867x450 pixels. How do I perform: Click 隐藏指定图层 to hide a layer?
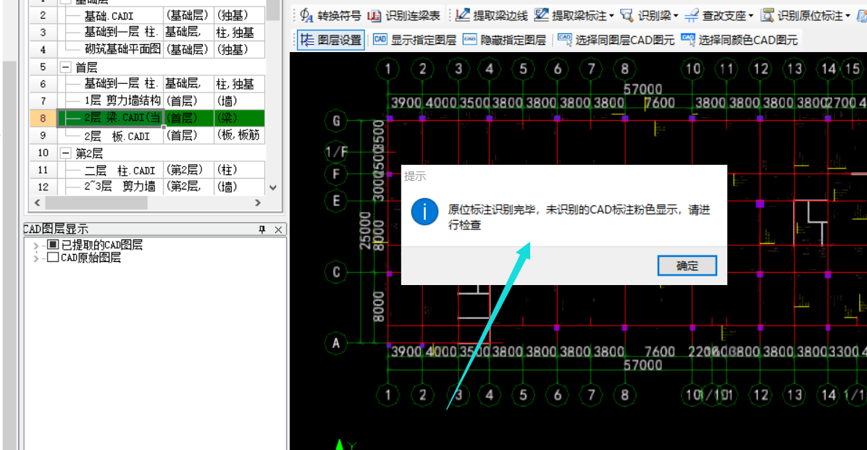(504, 40)
